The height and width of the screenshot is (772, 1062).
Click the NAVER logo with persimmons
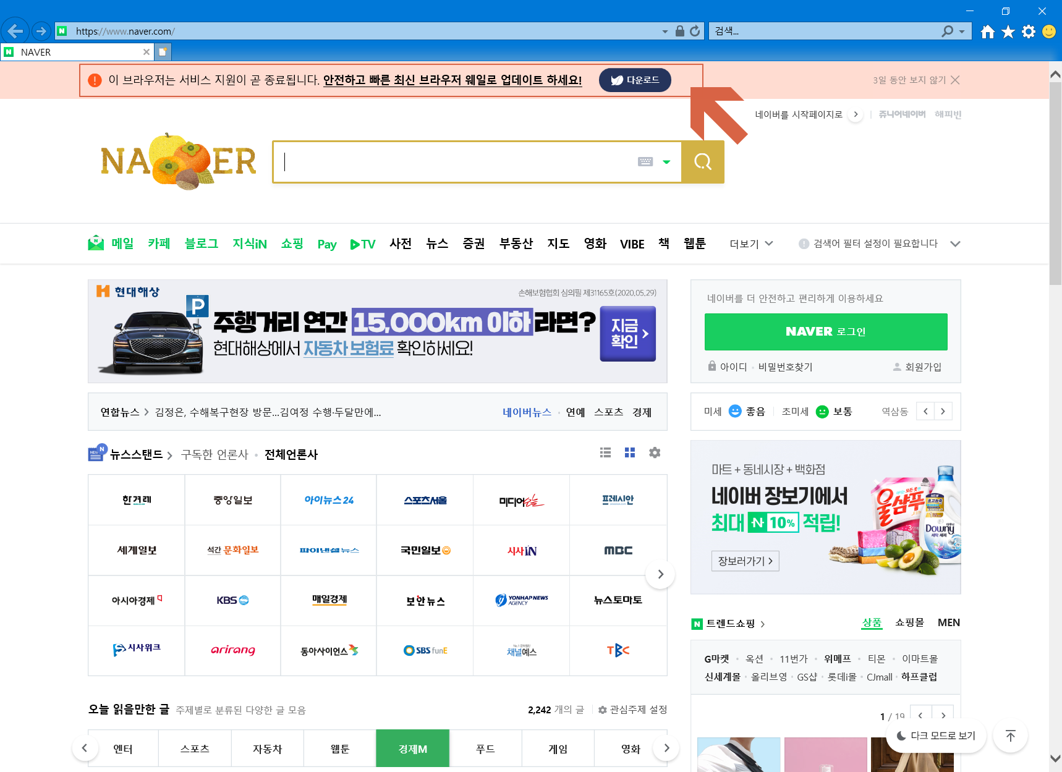click(179, 162)
